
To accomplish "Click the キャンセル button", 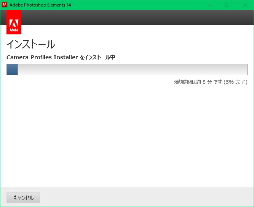I will (23, 197).
